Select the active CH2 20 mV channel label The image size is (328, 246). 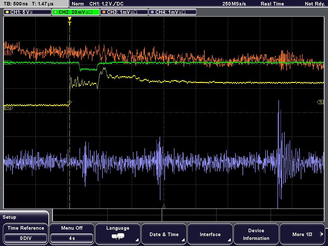click(x=76, y=12)
